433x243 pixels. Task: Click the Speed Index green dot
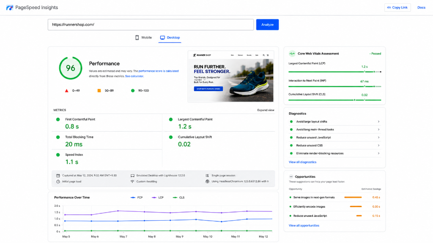pyautogui.click(x=58, y=154)
